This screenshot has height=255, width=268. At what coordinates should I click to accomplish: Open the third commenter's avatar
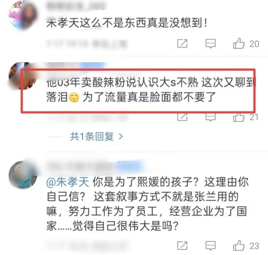point(23,175)
